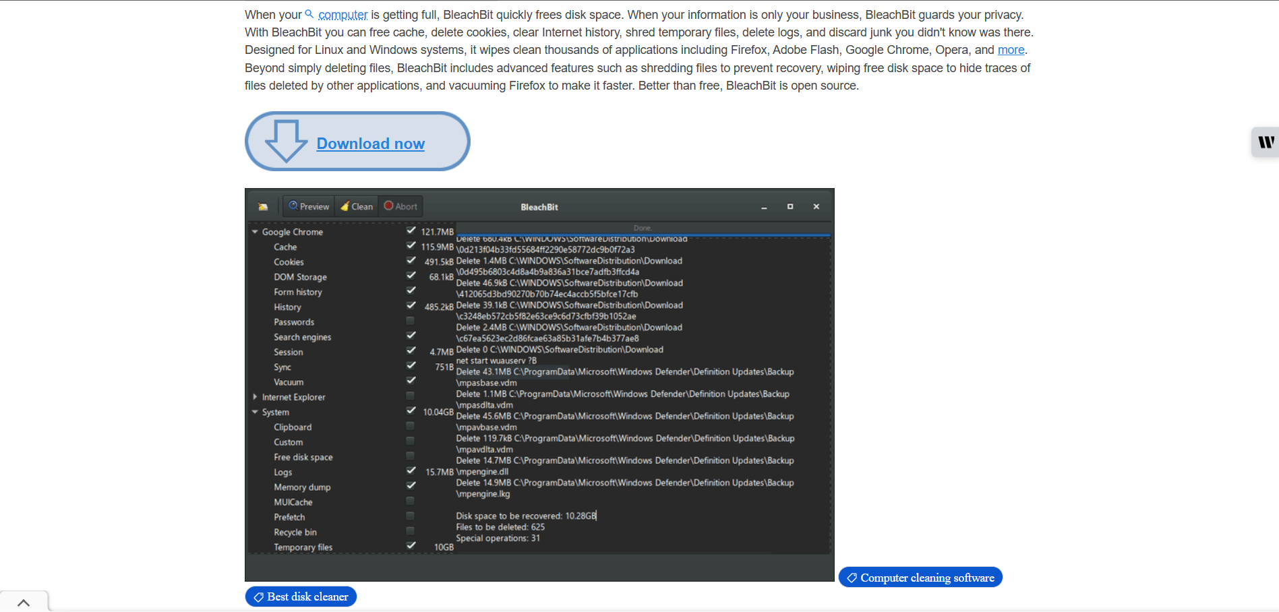Select the Sync tree item

(x=282, y=367)
